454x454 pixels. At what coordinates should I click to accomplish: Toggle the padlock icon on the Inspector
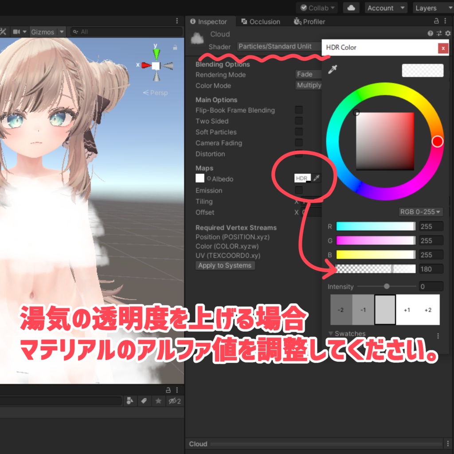tap(436, 21)
